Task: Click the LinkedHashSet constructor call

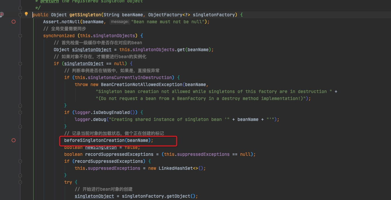Action: tap(176, 168)
